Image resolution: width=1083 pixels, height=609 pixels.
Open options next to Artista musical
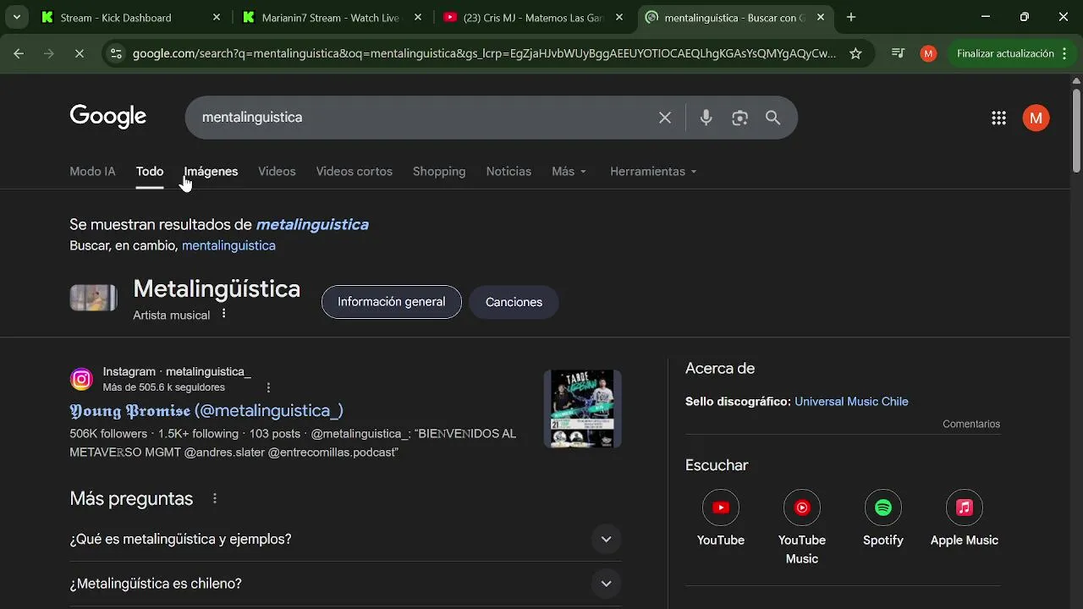tap(224, 314)
